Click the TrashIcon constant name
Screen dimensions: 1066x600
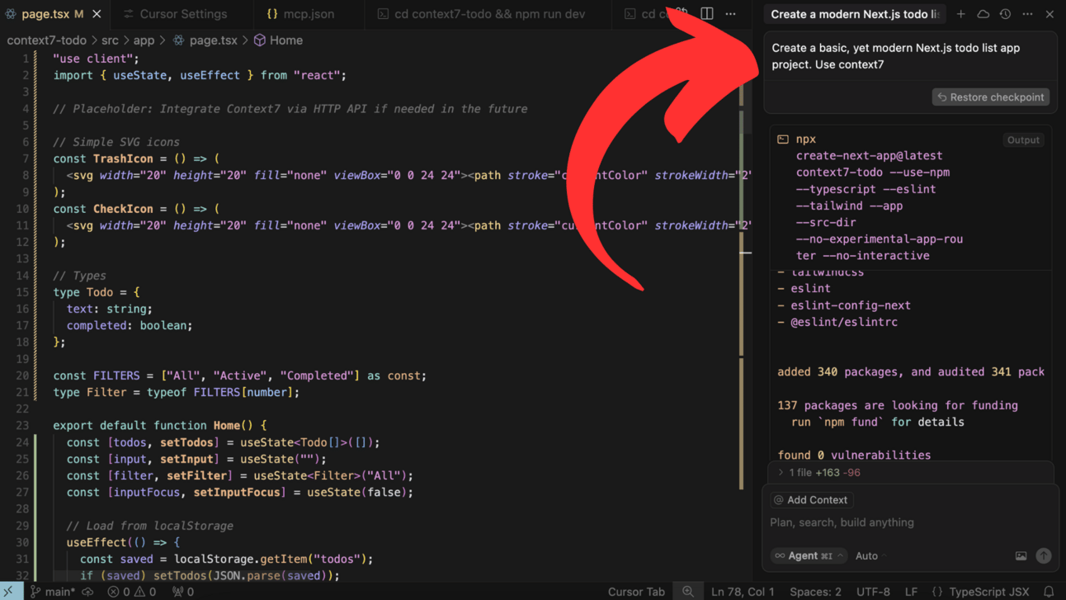[x=123, y=158]
